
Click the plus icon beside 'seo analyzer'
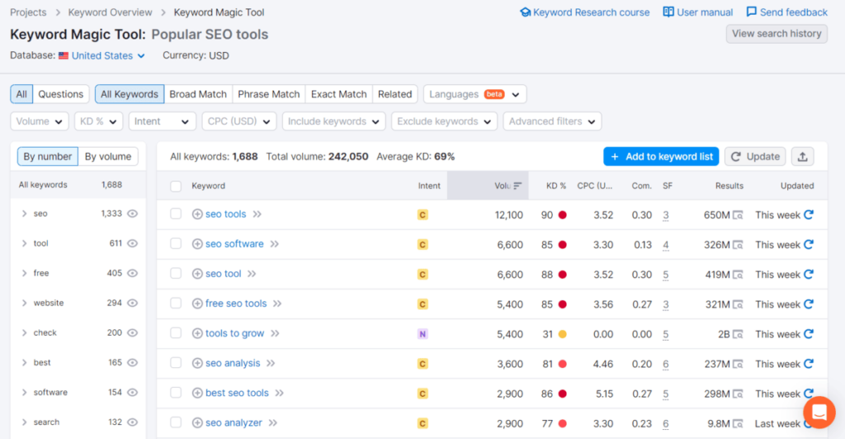tap(197, 422)
